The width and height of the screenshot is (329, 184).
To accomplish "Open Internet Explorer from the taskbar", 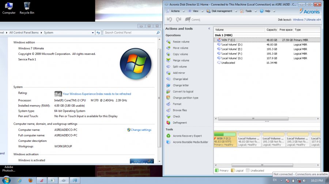I will point(20,180).
